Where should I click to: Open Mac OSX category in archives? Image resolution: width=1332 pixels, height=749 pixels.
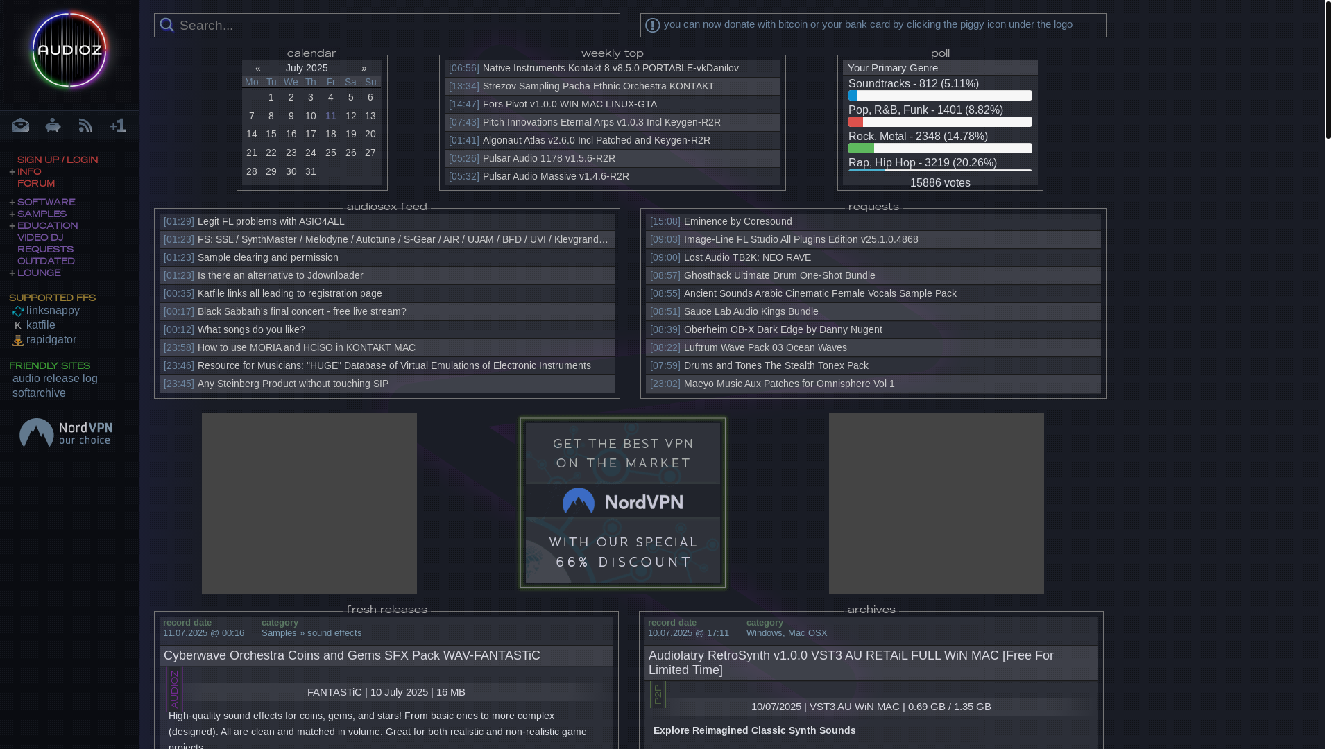808,633
